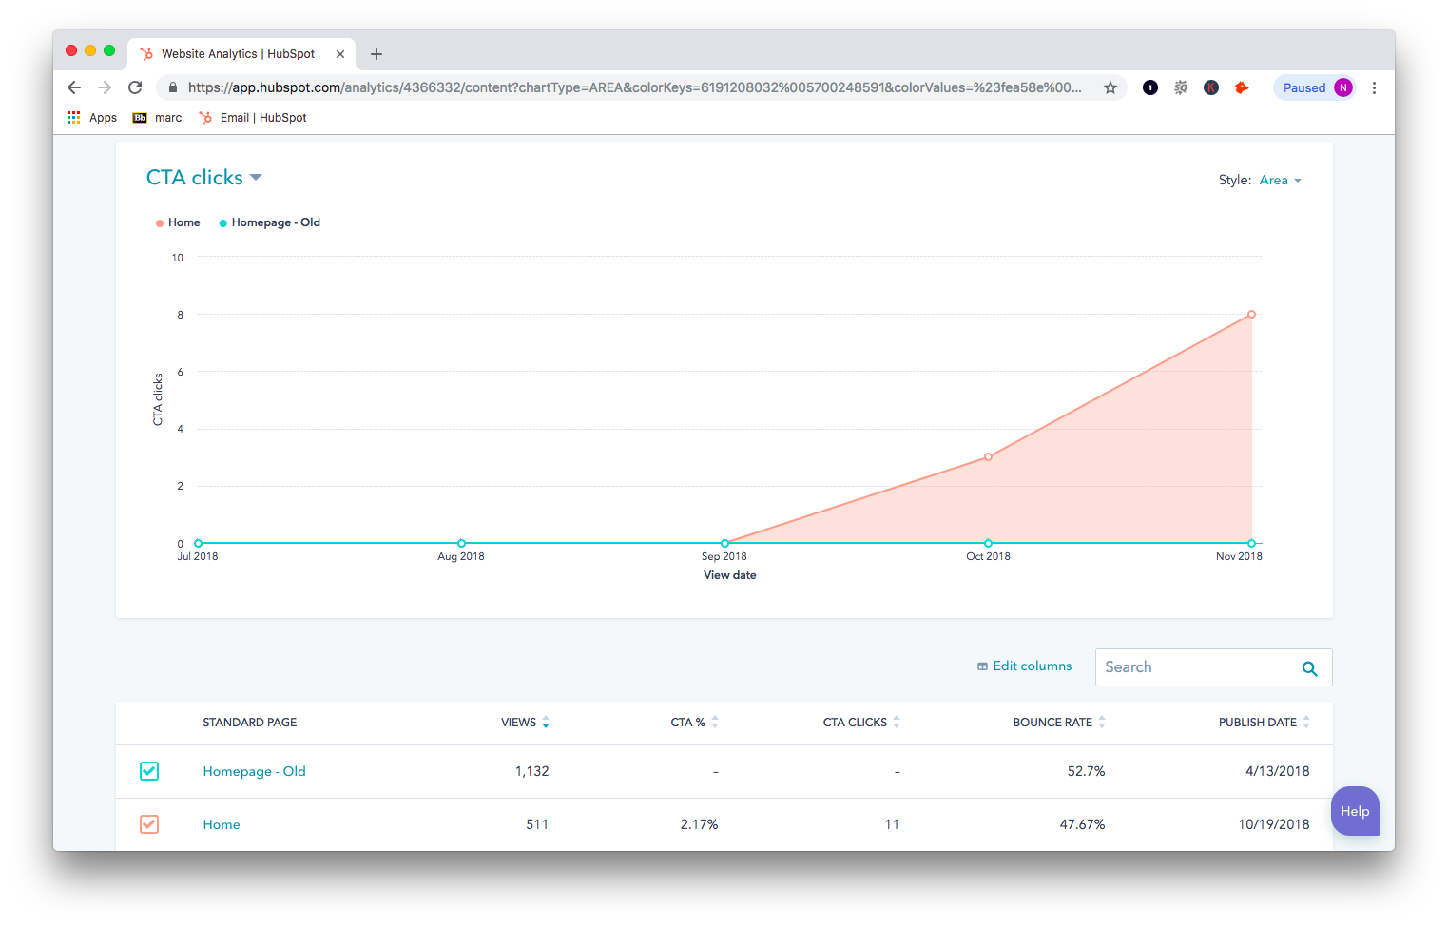The image size is (1448, 927).
Task: Bookmark this page with the star icon
Action: [1110, 87]
